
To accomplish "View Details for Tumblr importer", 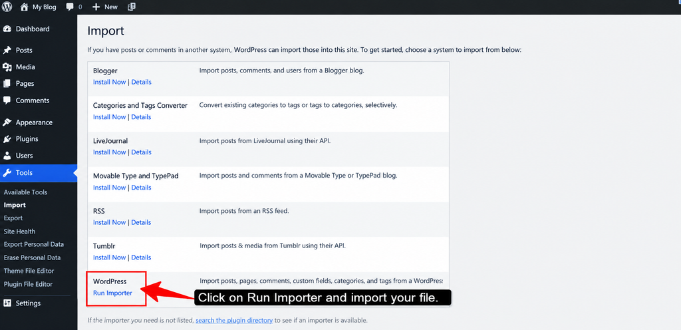I will coord(141,257).
